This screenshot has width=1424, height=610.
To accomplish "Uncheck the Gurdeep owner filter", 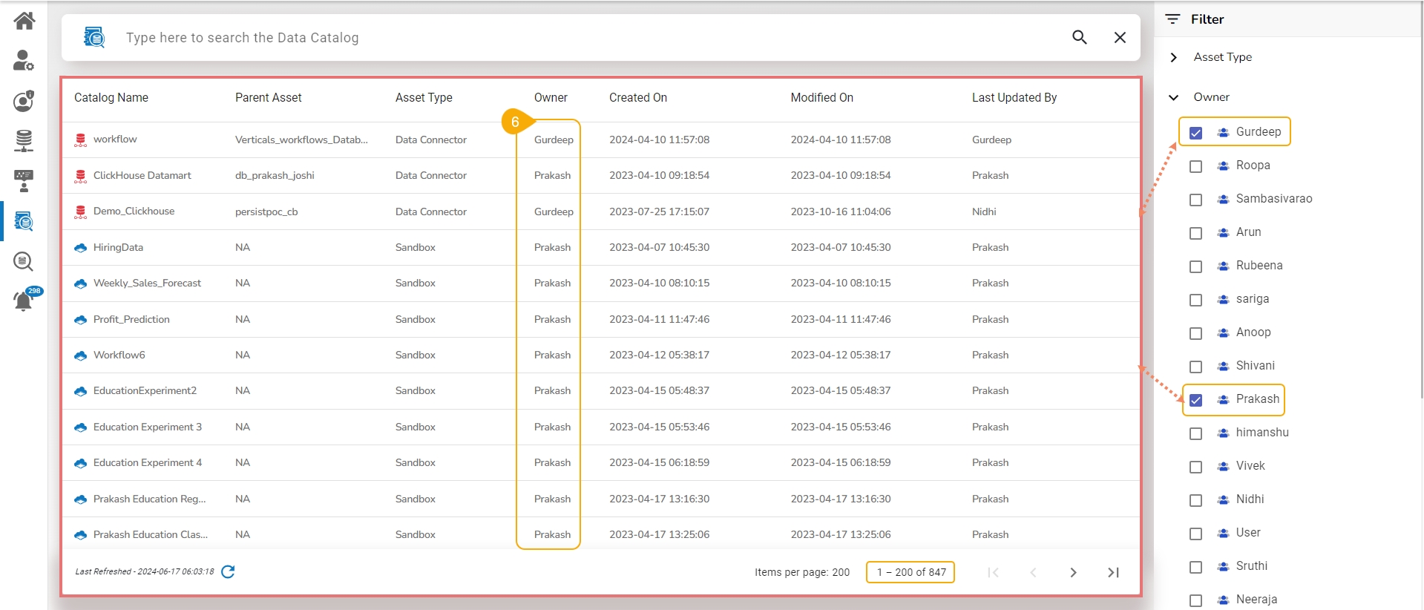I will click(1195, 133).
